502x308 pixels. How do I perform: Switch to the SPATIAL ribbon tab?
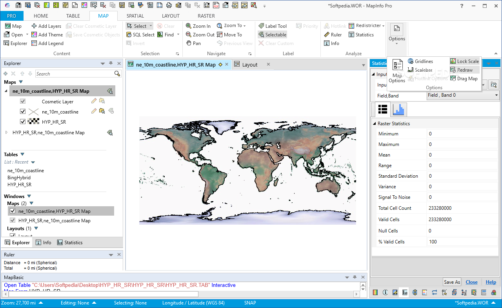pyautogui.click(x=135, y=16)
